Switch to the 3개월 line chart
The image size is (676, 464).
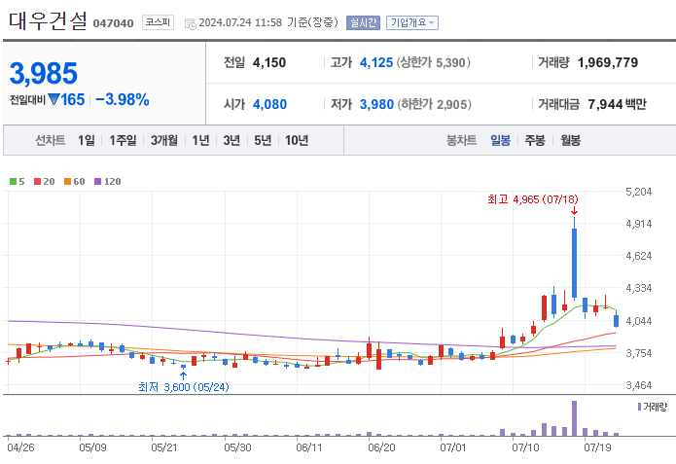pos(163,140)
